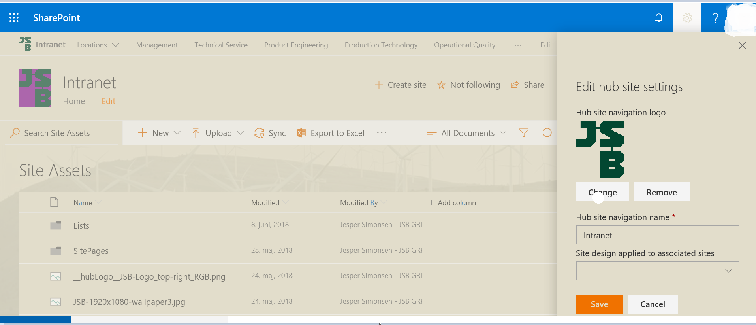
Task: Open the Lists folder
Action: click(81, 226)
